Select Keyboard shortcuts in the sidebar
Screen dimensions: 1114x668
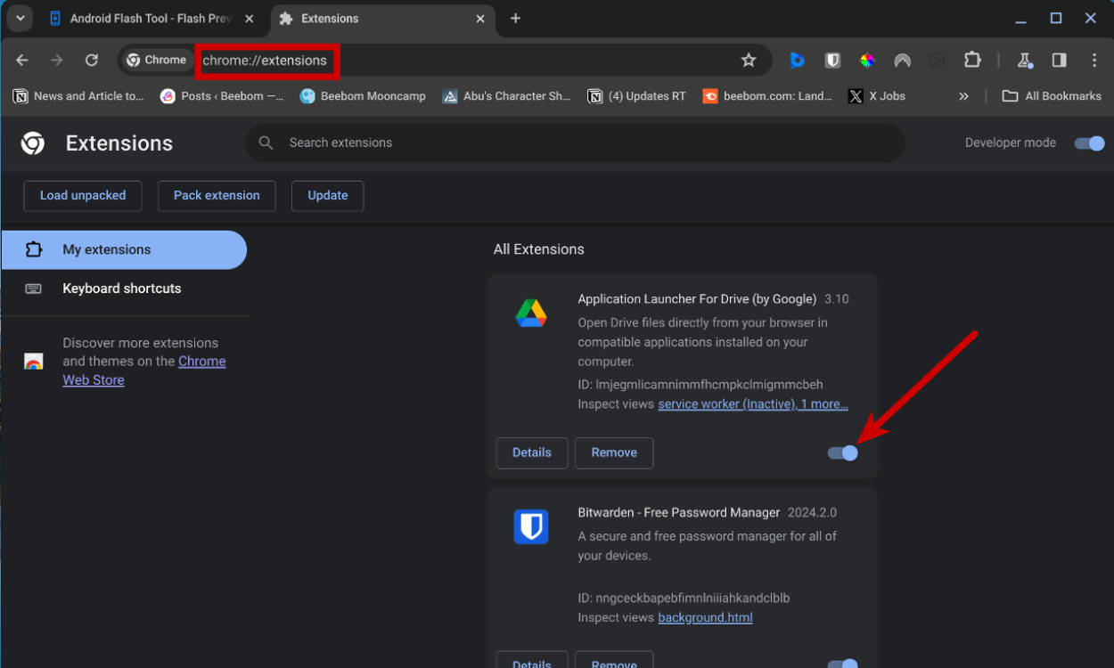coord(121,288)
